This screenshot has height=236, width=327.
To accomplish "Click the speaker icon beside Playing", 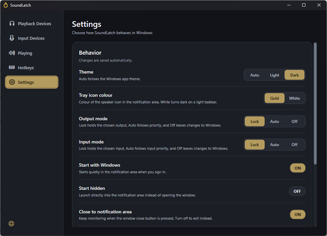I will 12,53.
